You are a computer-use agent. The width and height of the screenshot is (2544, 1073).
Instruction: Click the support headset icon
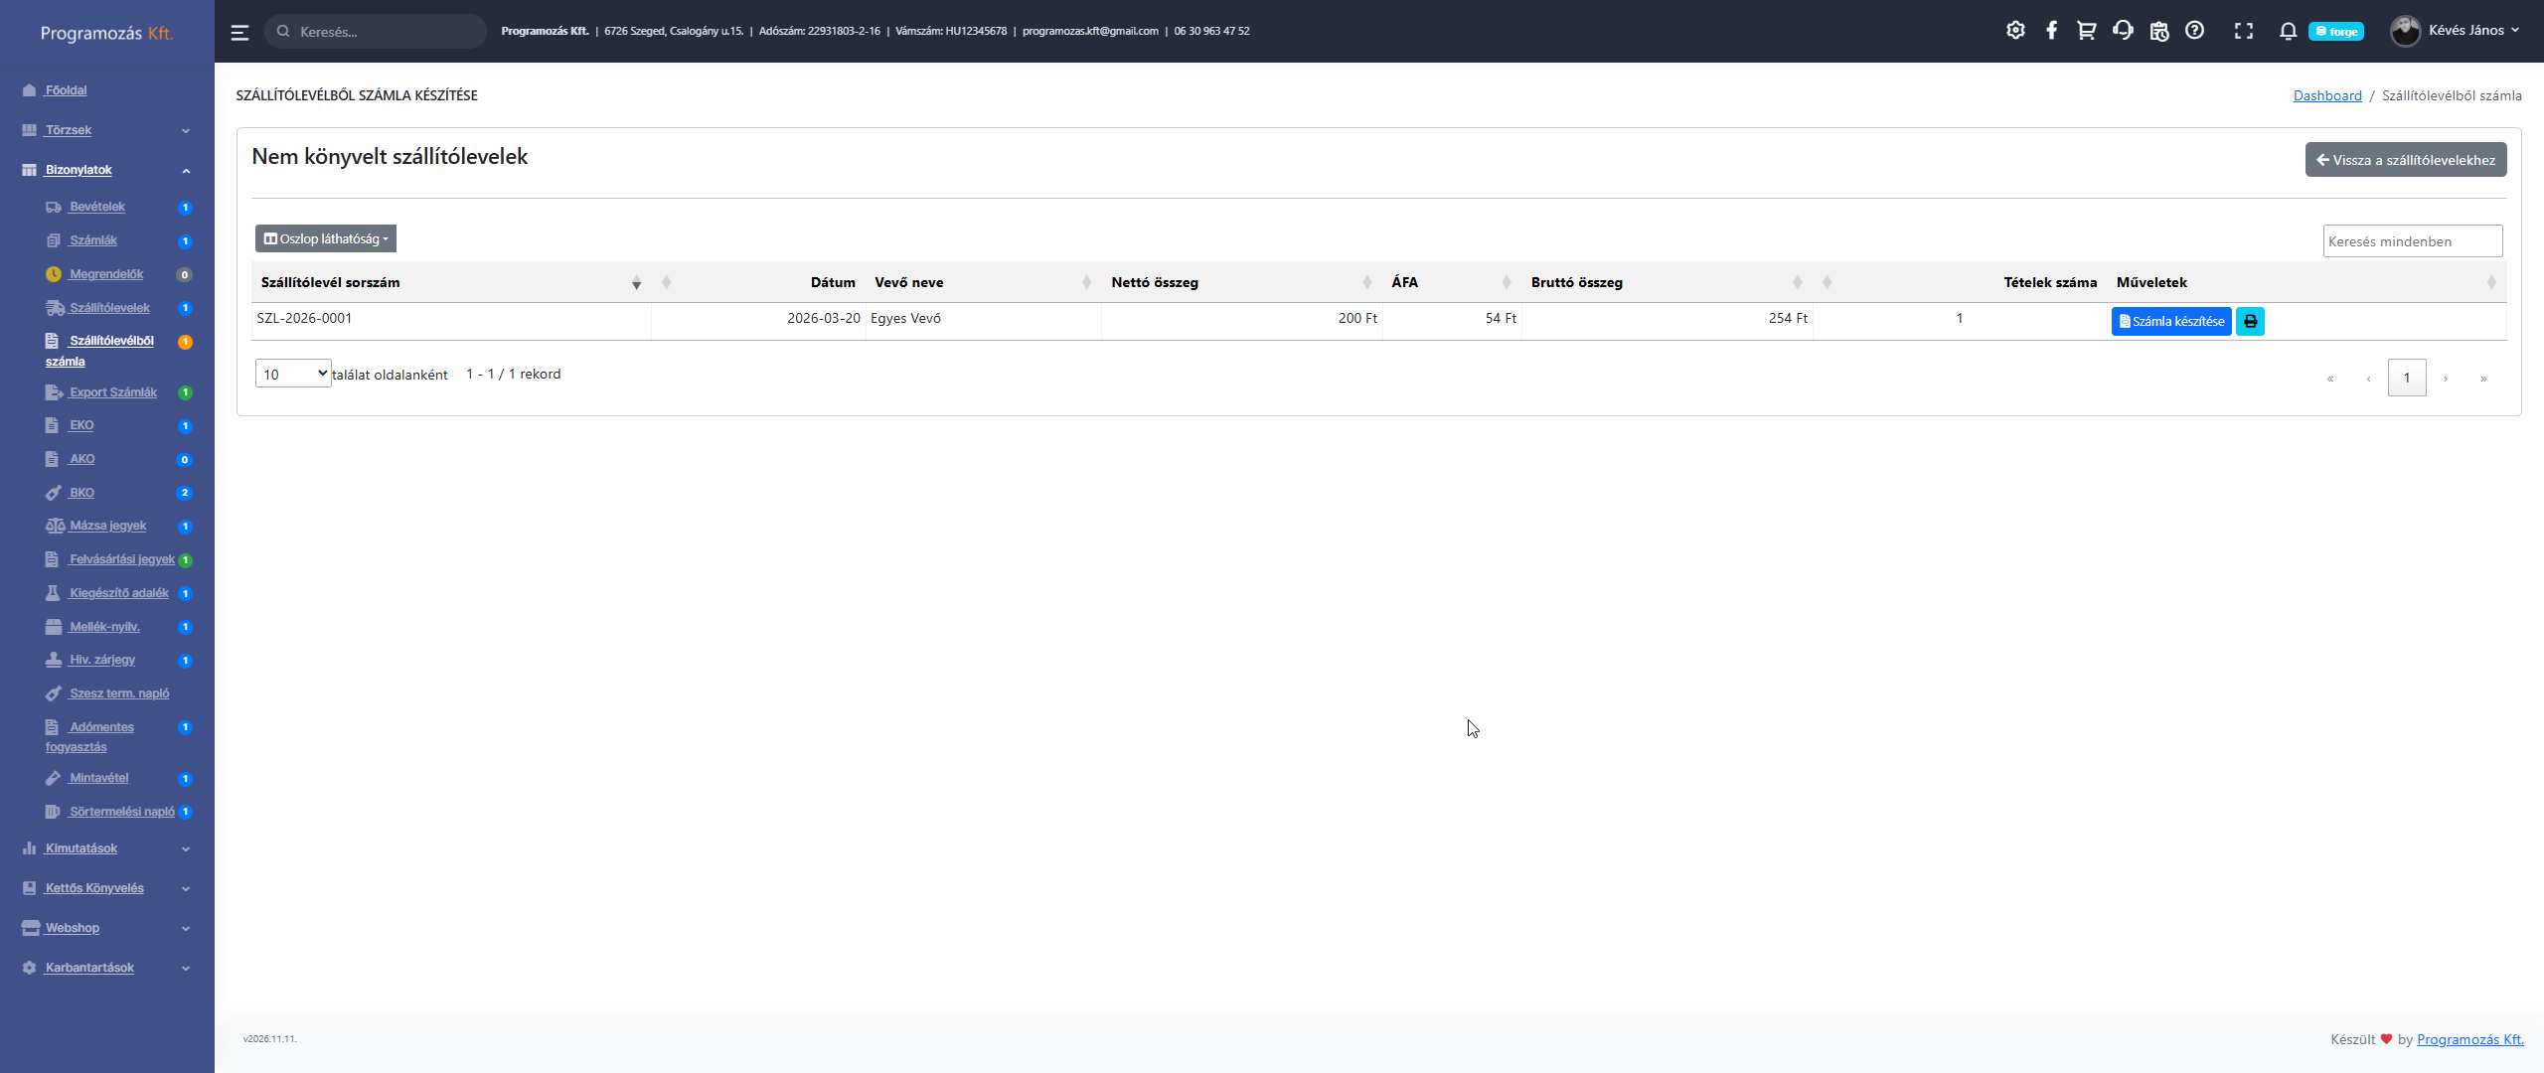(x=2123, y=31)
